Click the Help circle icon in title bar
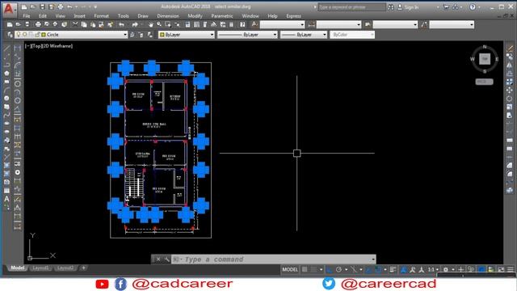The height and width of the screenshot is (291, 517). coord(473,7)
